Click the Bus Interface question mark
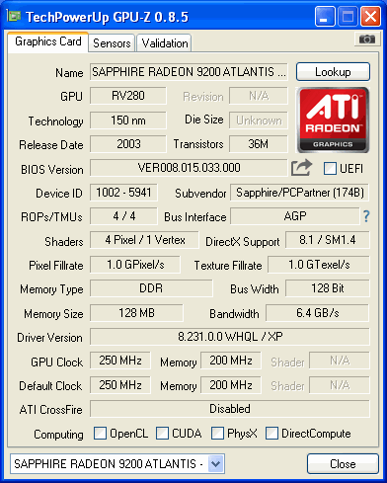Viewport: 387px width, 483px height. point(366,216)
